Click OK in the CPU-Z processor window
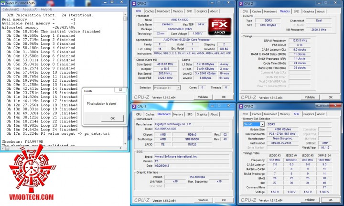The height and width of the screenshot is (206, 344). (224, 97)
